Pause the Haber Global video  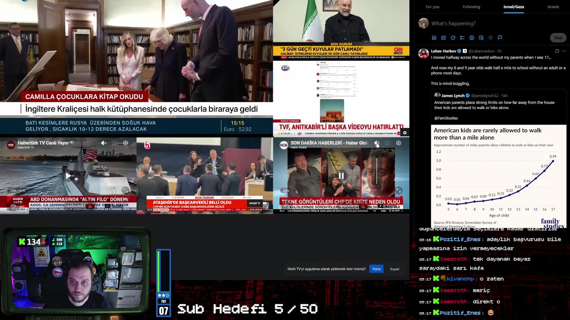point(341,176)
